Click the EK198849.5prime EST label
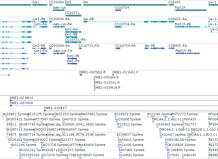Viewport: 218px width, 159px height. (181, 150)
